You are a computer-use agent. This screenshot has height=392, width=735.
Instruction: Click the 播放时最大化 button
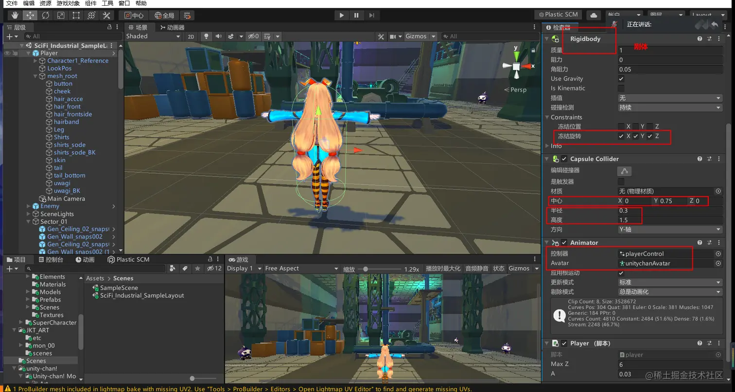tap(443, 269)
